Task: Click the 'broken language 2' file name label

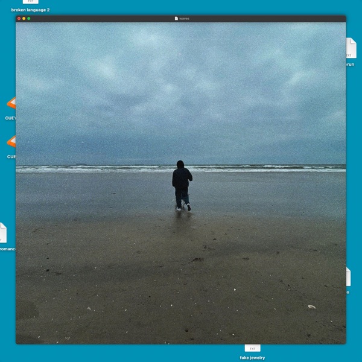Action: tap(30, 10)
